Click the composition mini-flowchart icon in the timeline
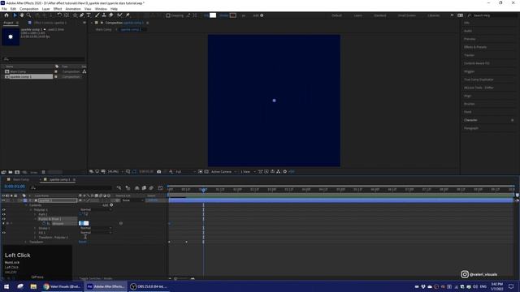This screenshot has height=292, width=520. tap(119, 188)
